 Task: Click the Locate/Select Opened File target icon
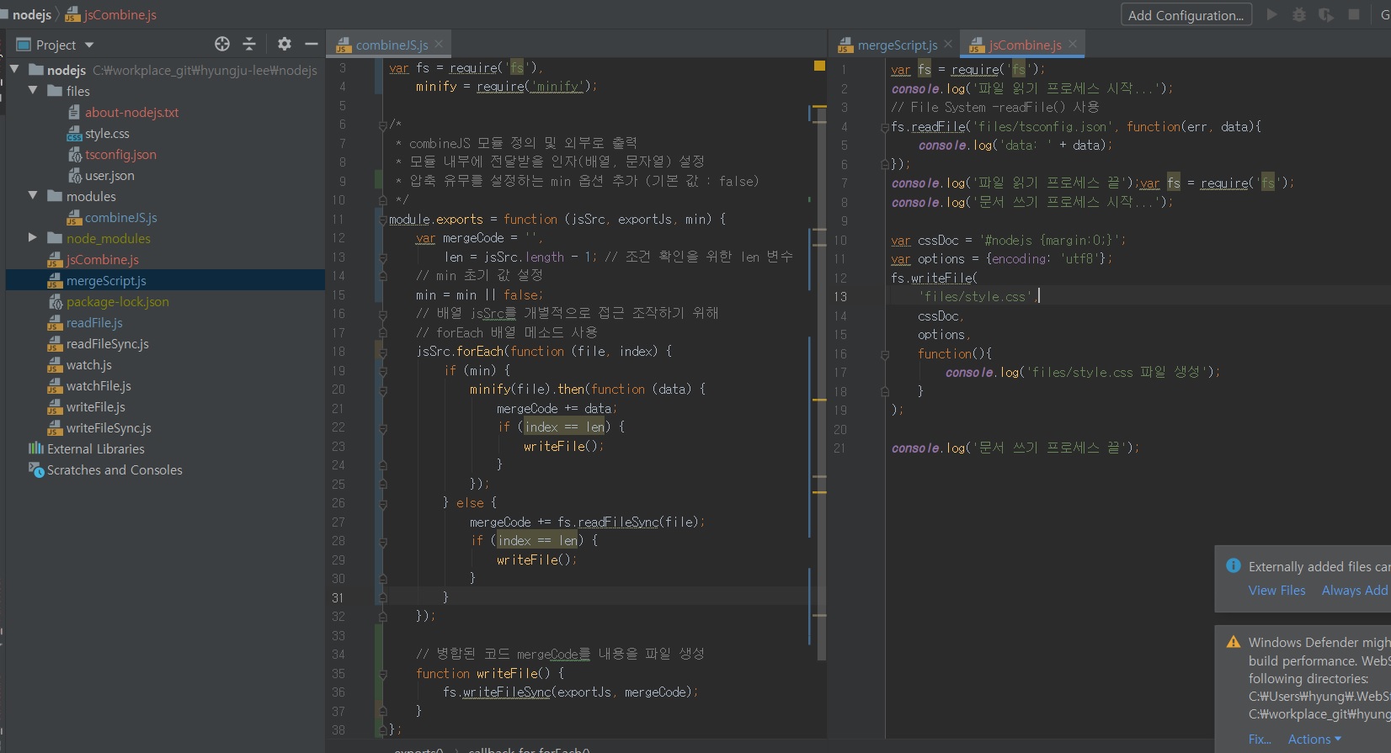tap(222, 44)
